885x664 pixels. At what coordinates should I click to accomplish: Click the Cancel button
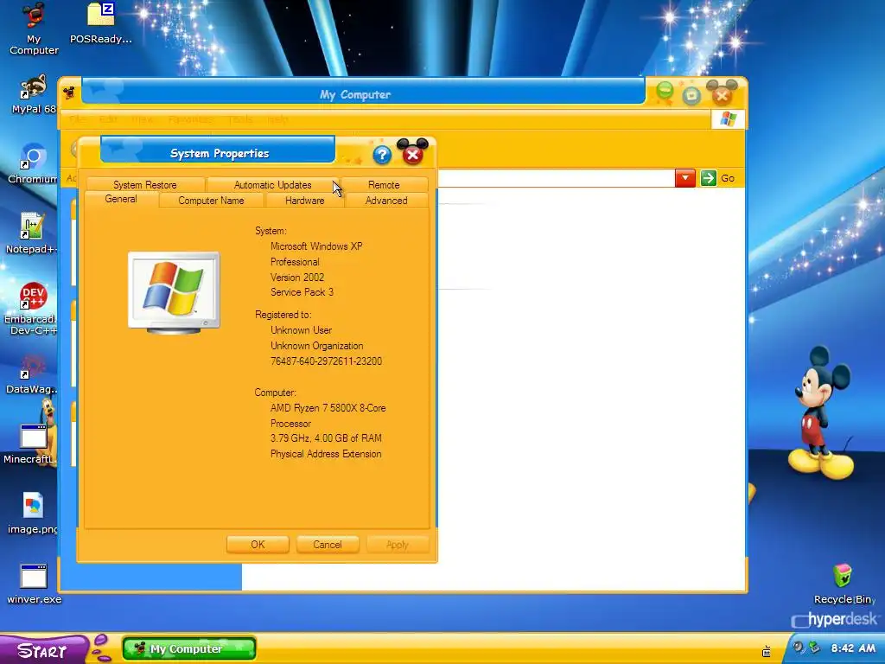pyautogui.click(x=328, y=545)
